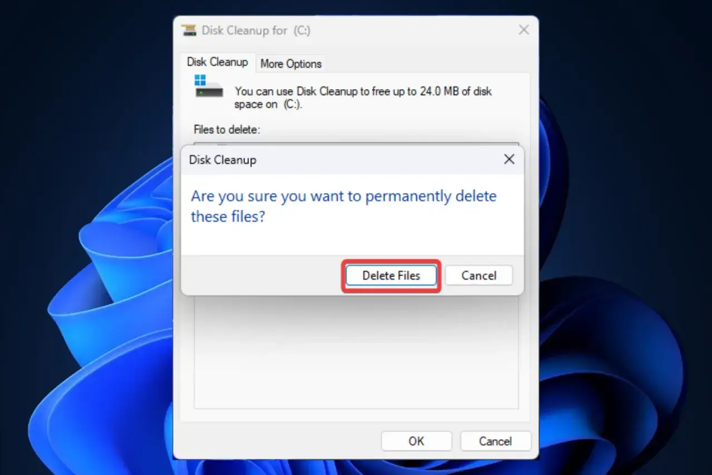This screenshot has width=712, height=475.
Task: Close the Disk Cleanup for (C:) window
Action: [523, 30]
